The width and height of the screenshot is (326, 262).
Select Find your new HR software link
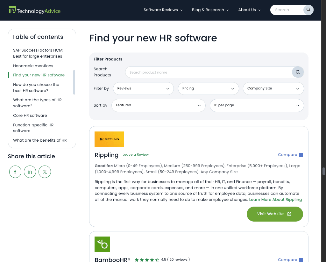[39, 75]
